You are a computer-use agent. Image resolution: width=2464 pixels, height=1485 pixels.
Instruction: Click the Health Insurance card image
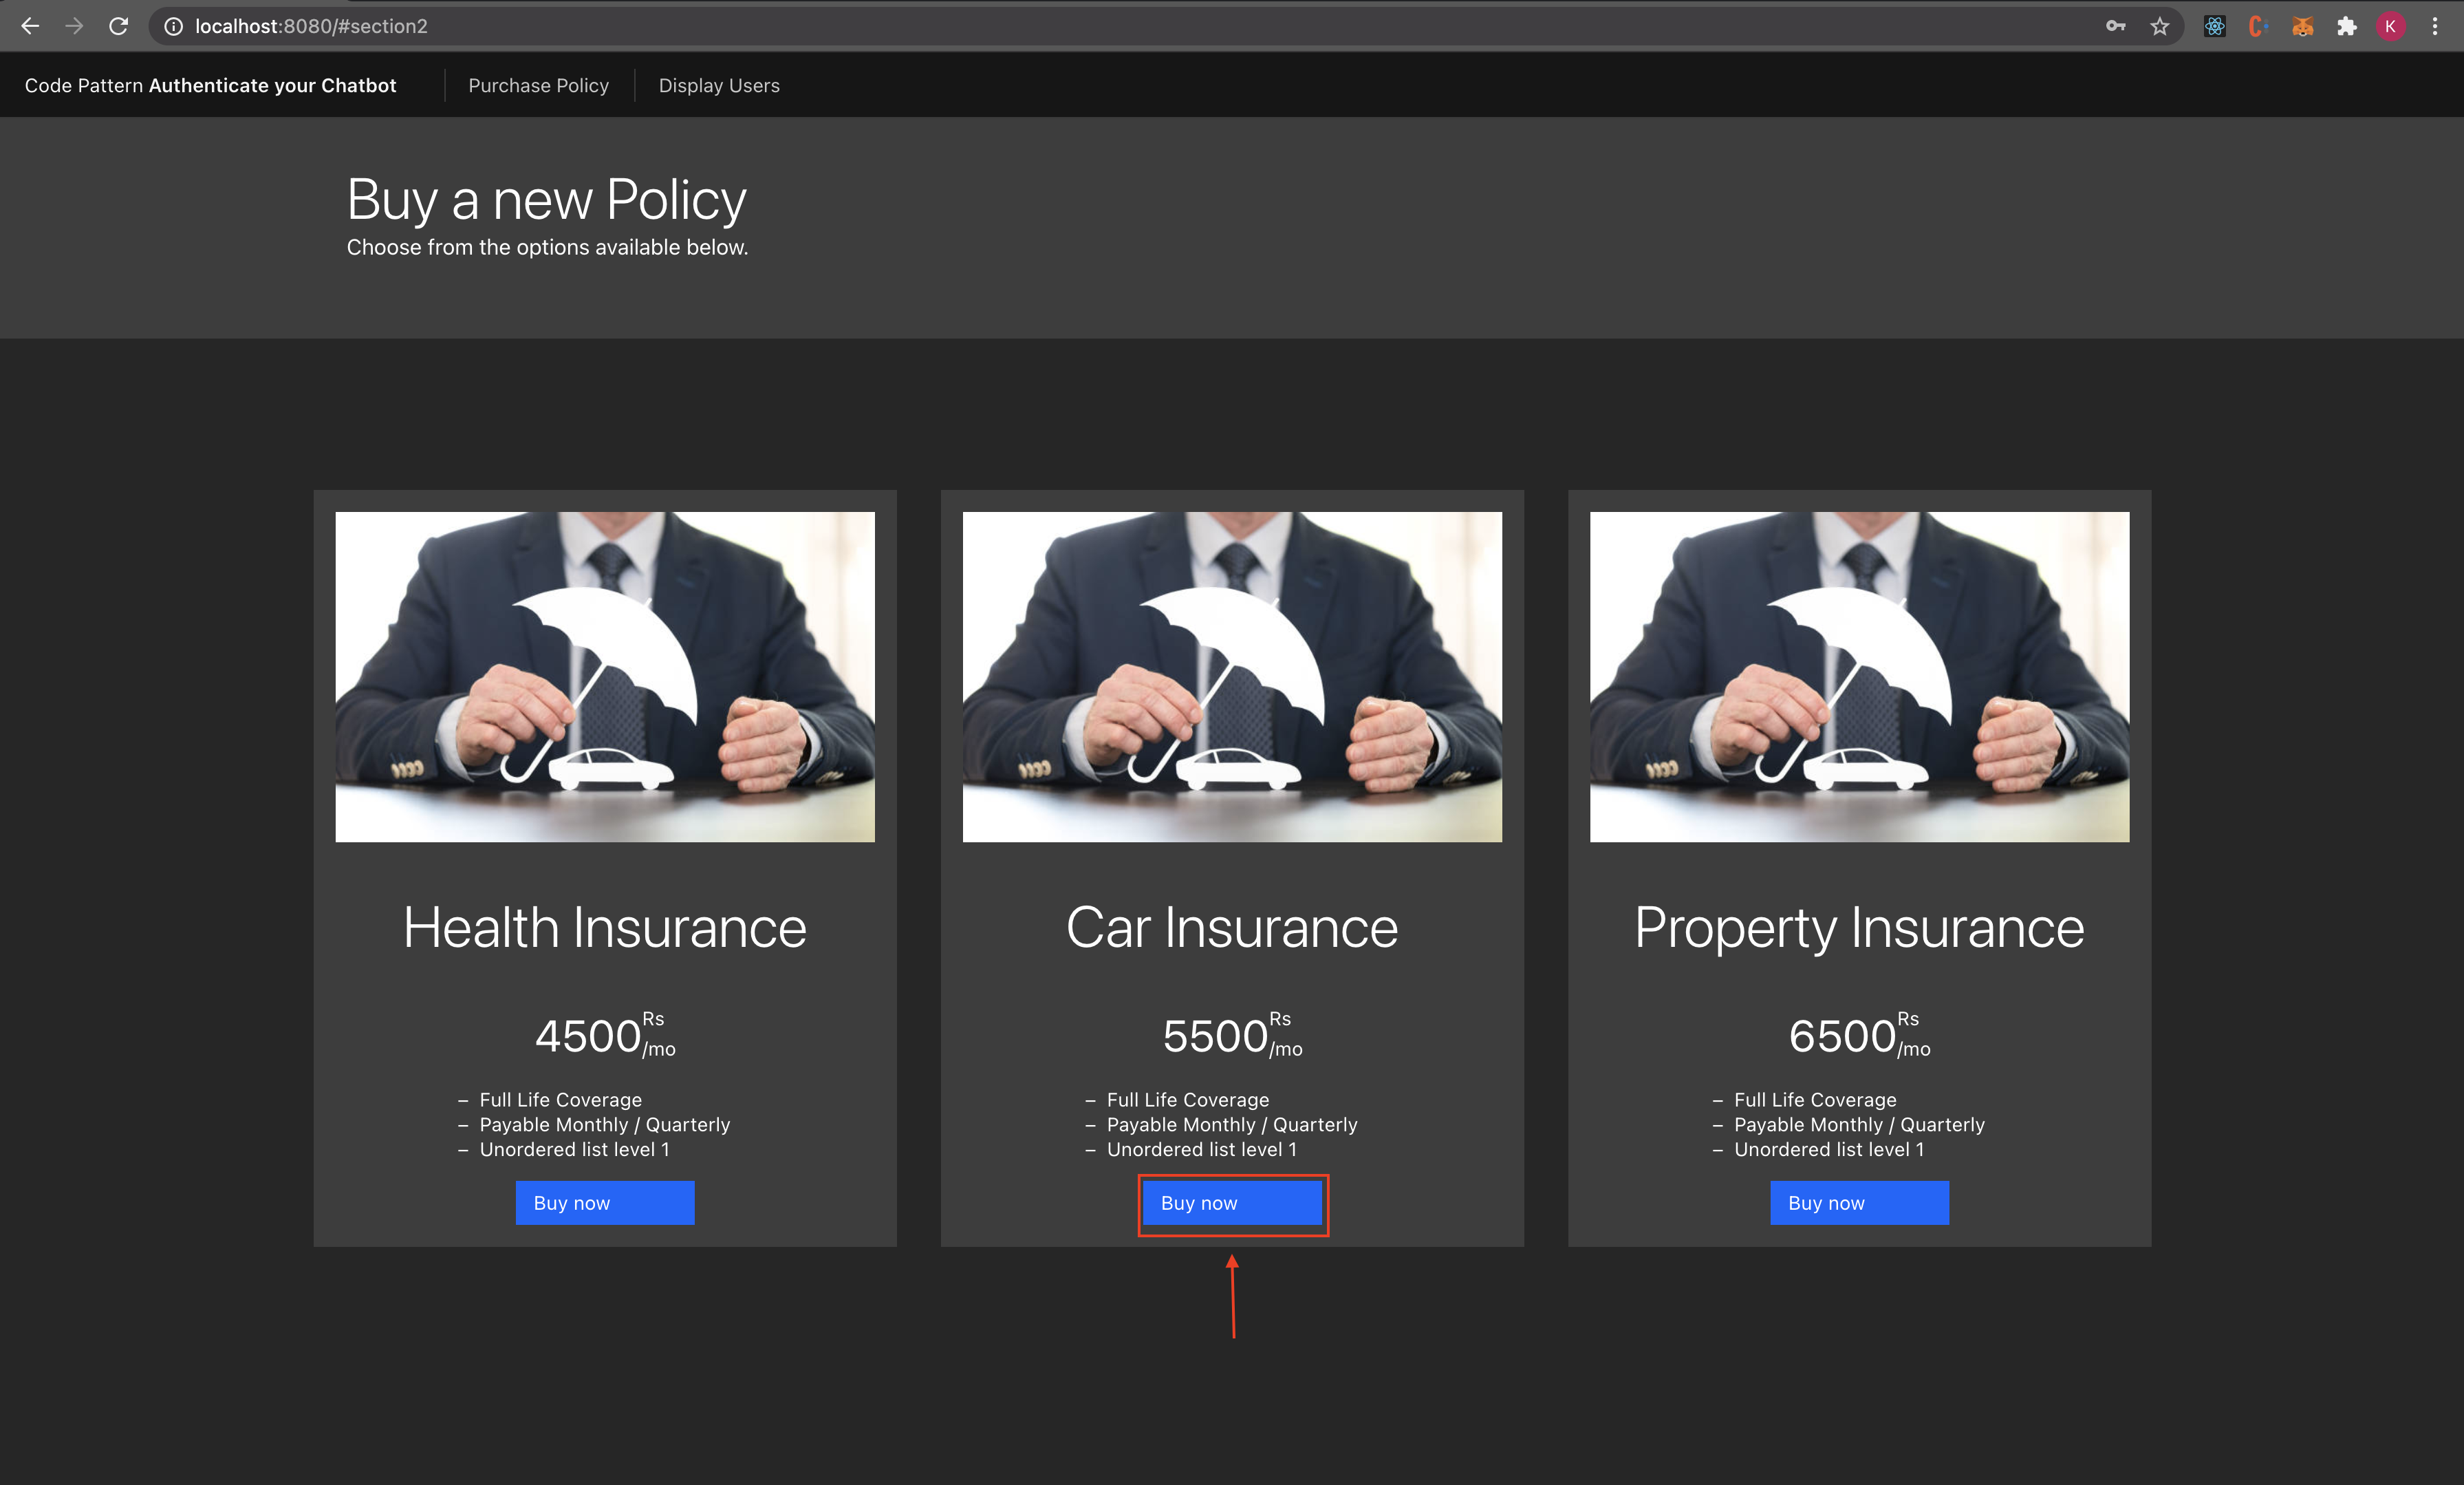(x=604, y=676)
